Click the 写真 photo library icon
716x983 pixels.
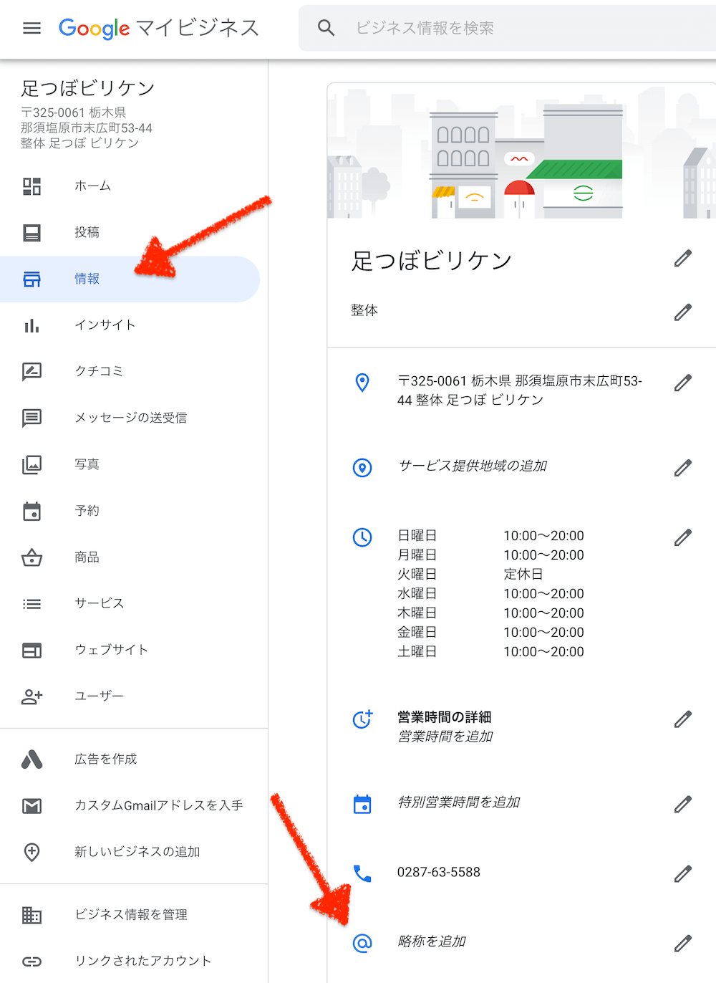[x=32, y=465]
